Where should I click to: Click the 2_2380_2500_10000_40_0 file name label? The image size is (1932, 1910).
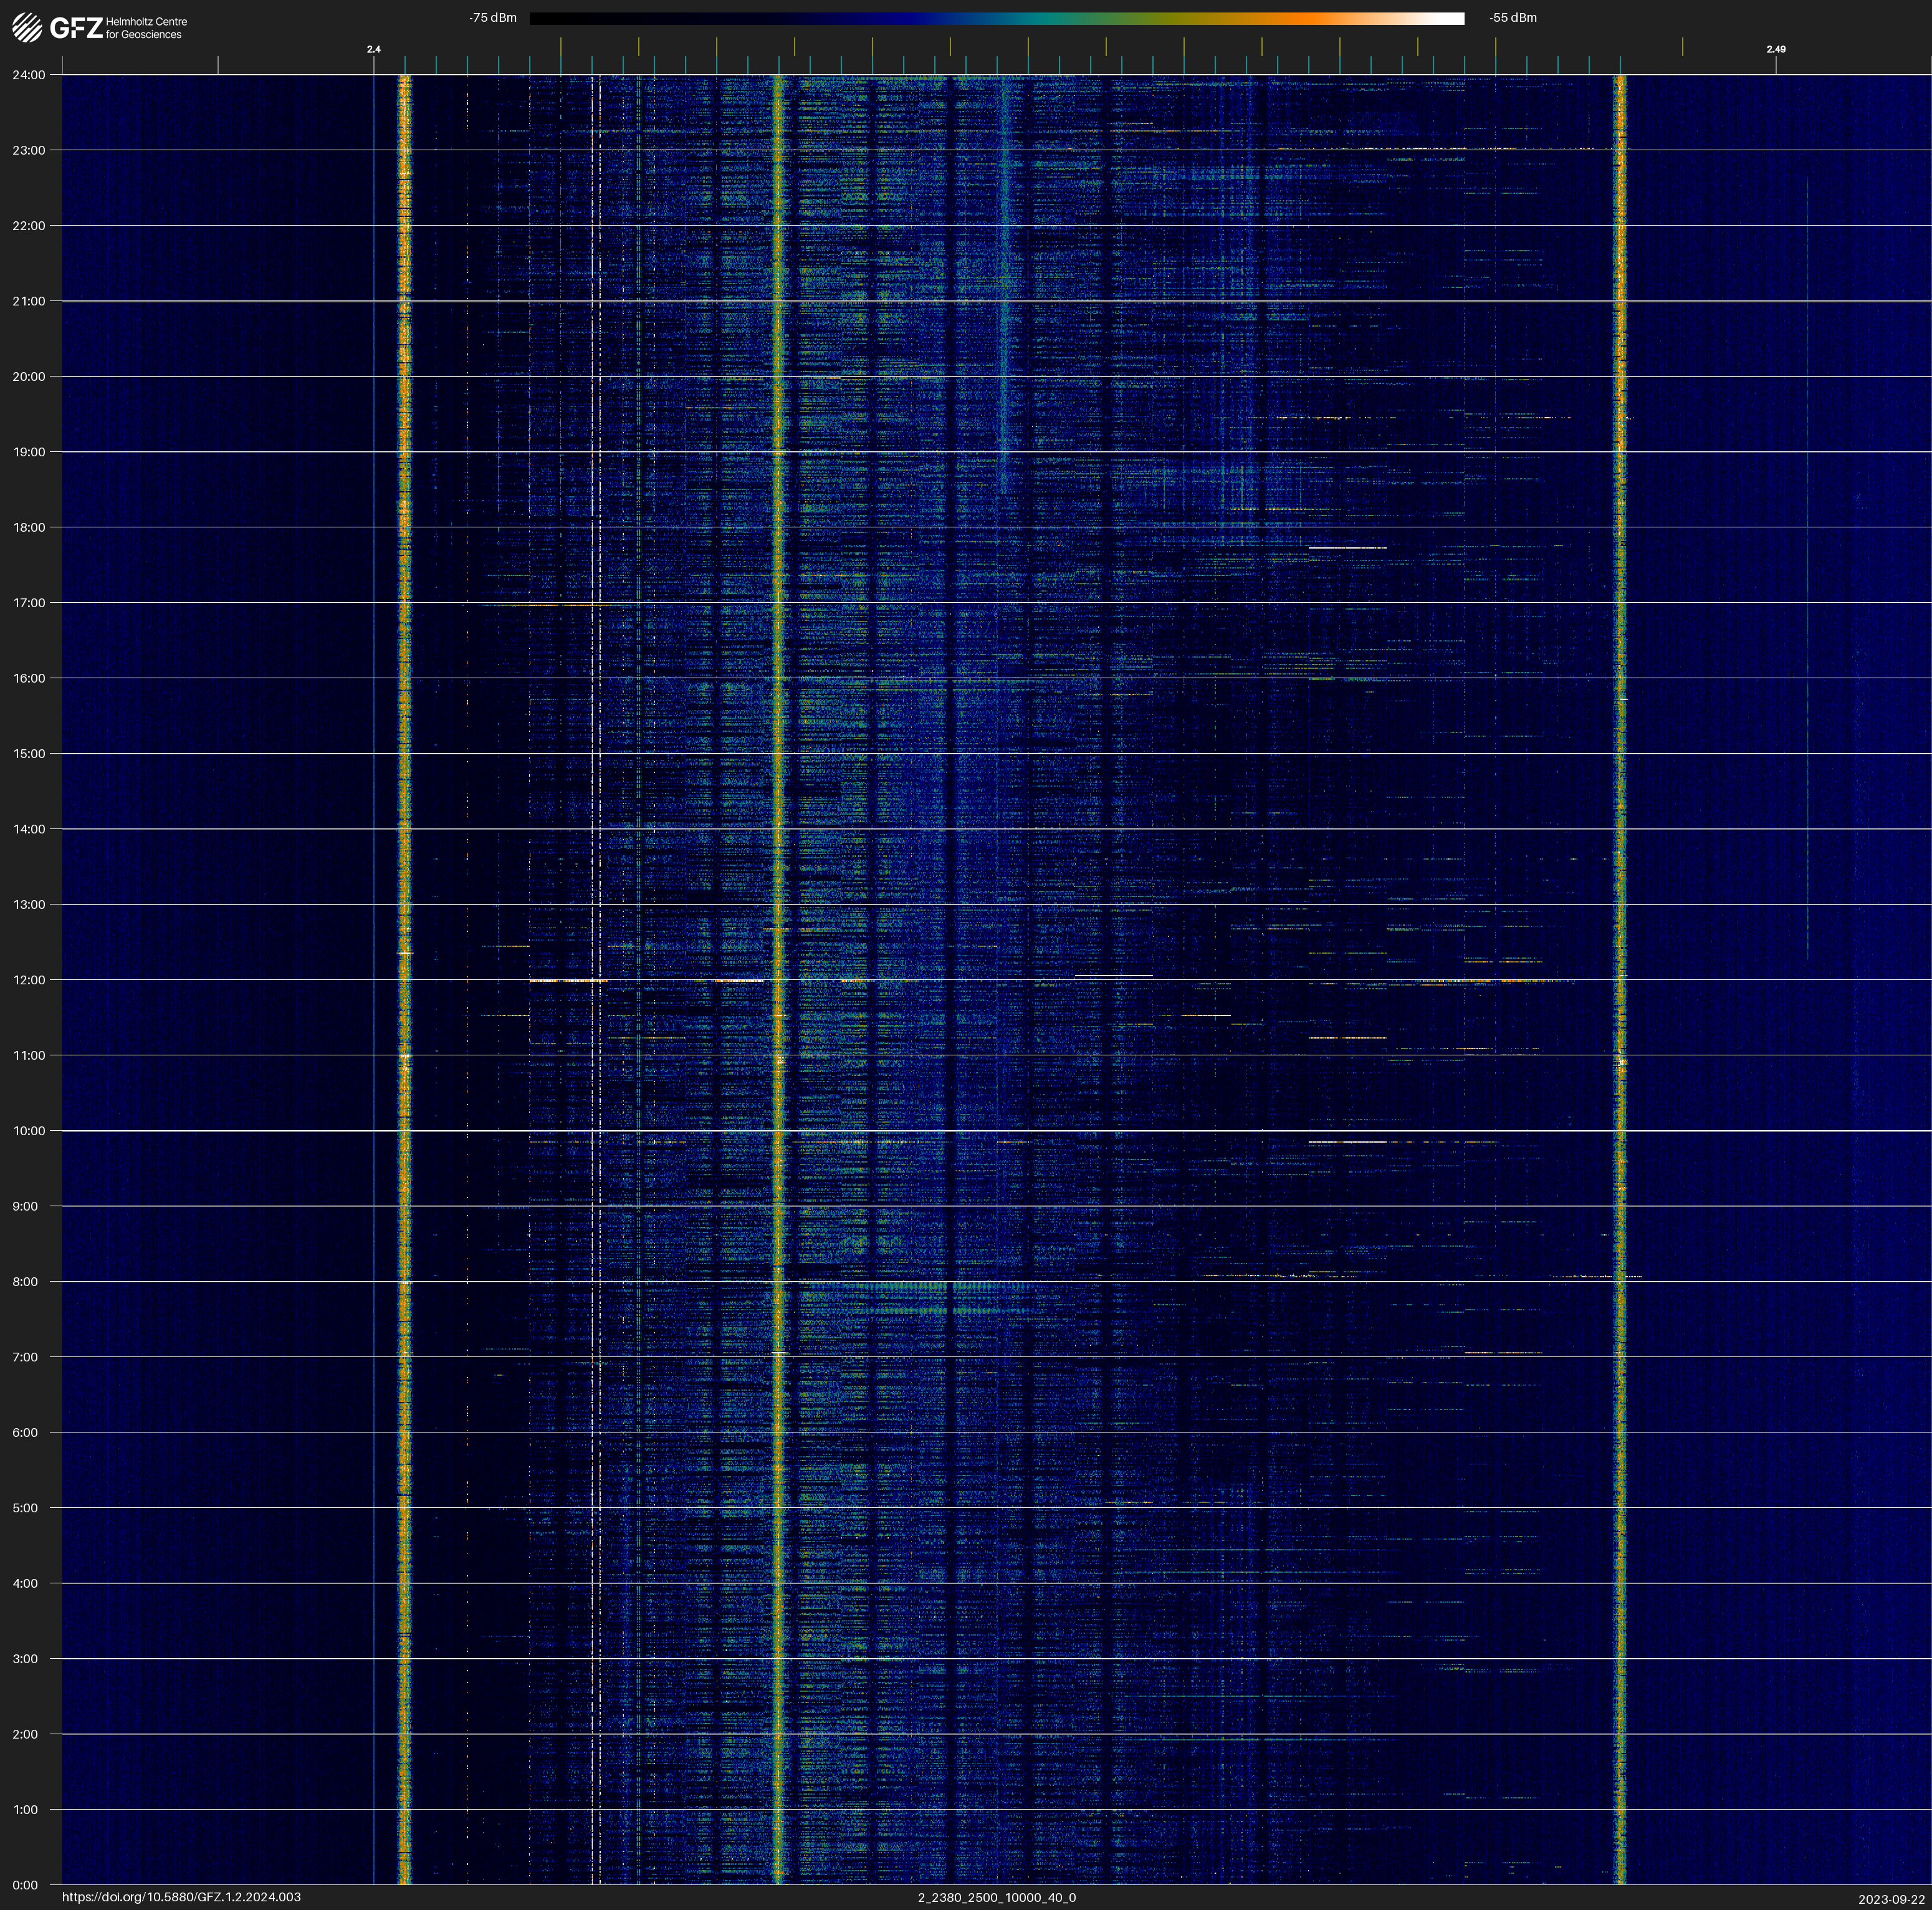coord(996,1897)
